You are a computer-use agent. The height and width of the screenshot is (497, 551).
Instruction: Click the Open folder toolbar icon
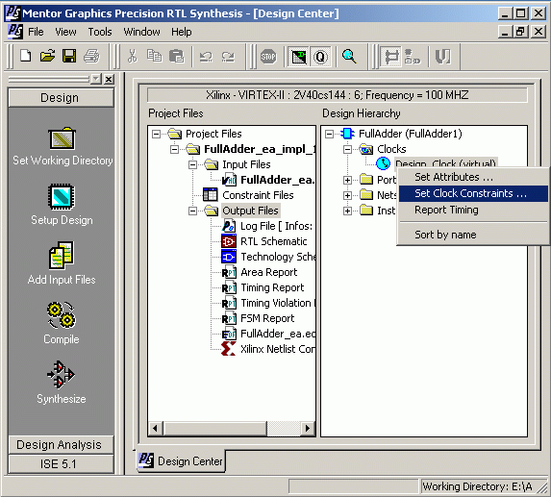coord(47,56)
